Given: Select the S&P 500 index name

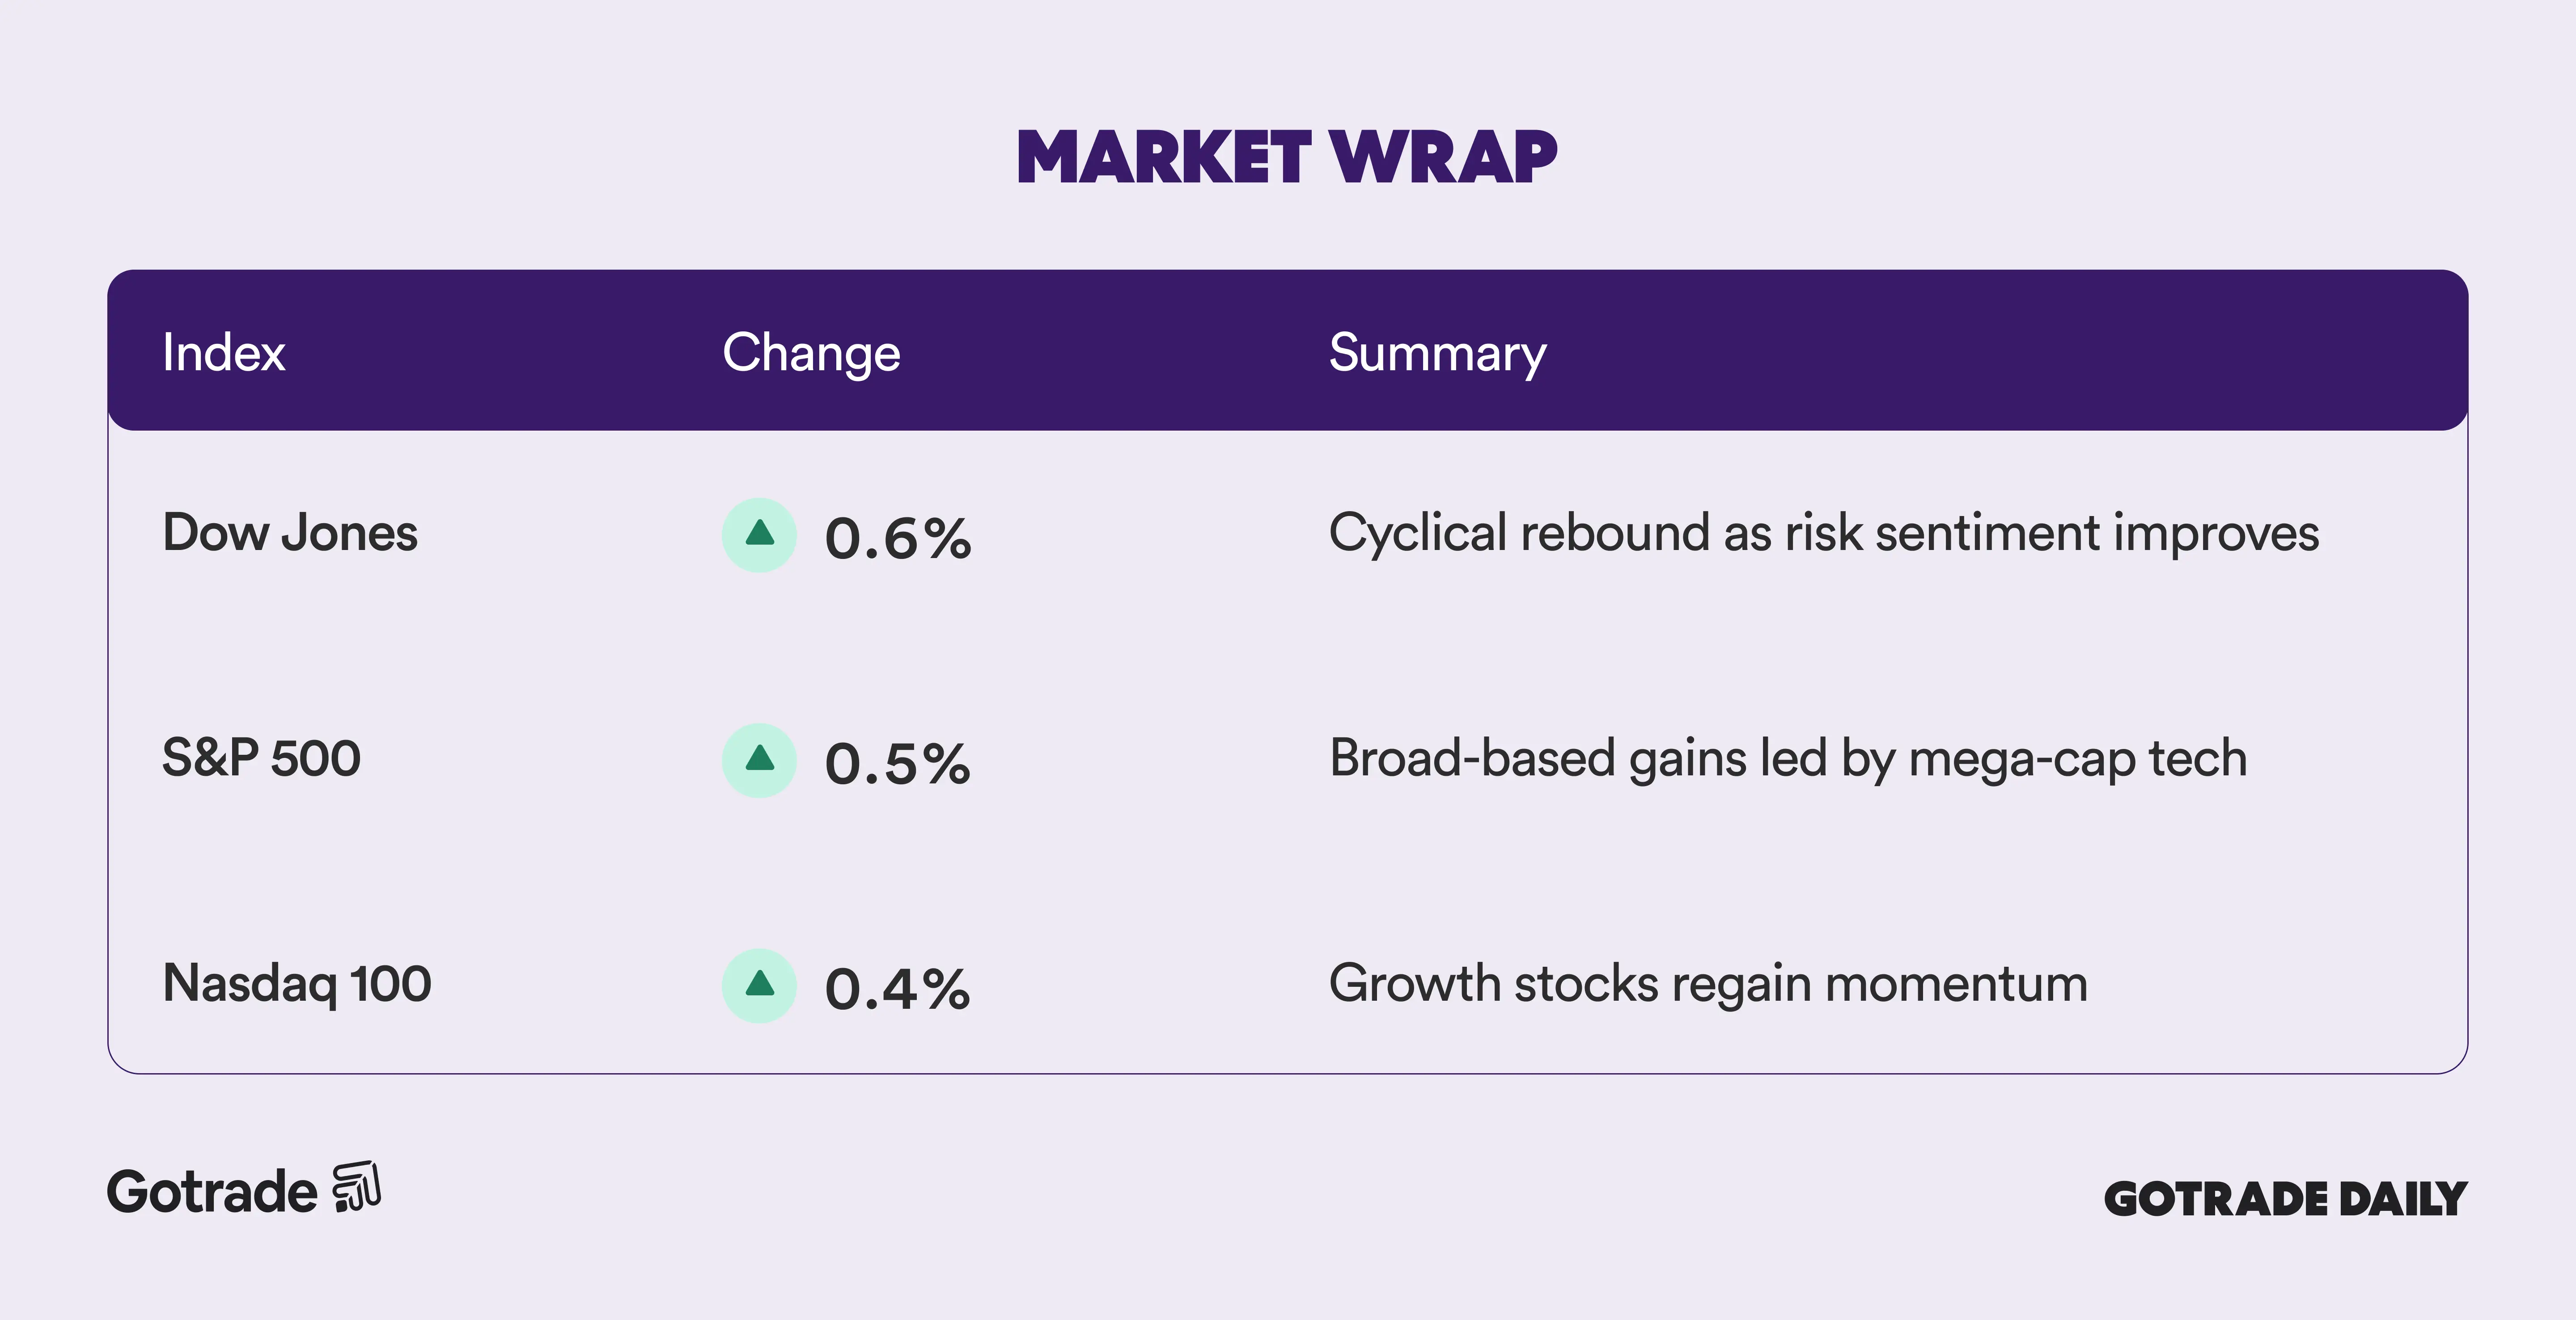Looking at the screenshot, I should (x=261, y=758).
